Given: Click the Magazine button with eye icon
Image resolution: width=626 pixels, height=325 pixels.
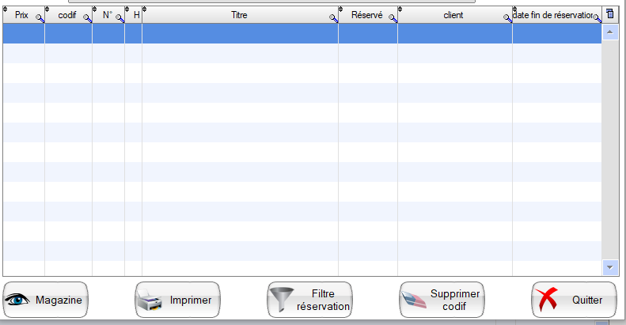Looking at the screenshot, I should 46,300.
